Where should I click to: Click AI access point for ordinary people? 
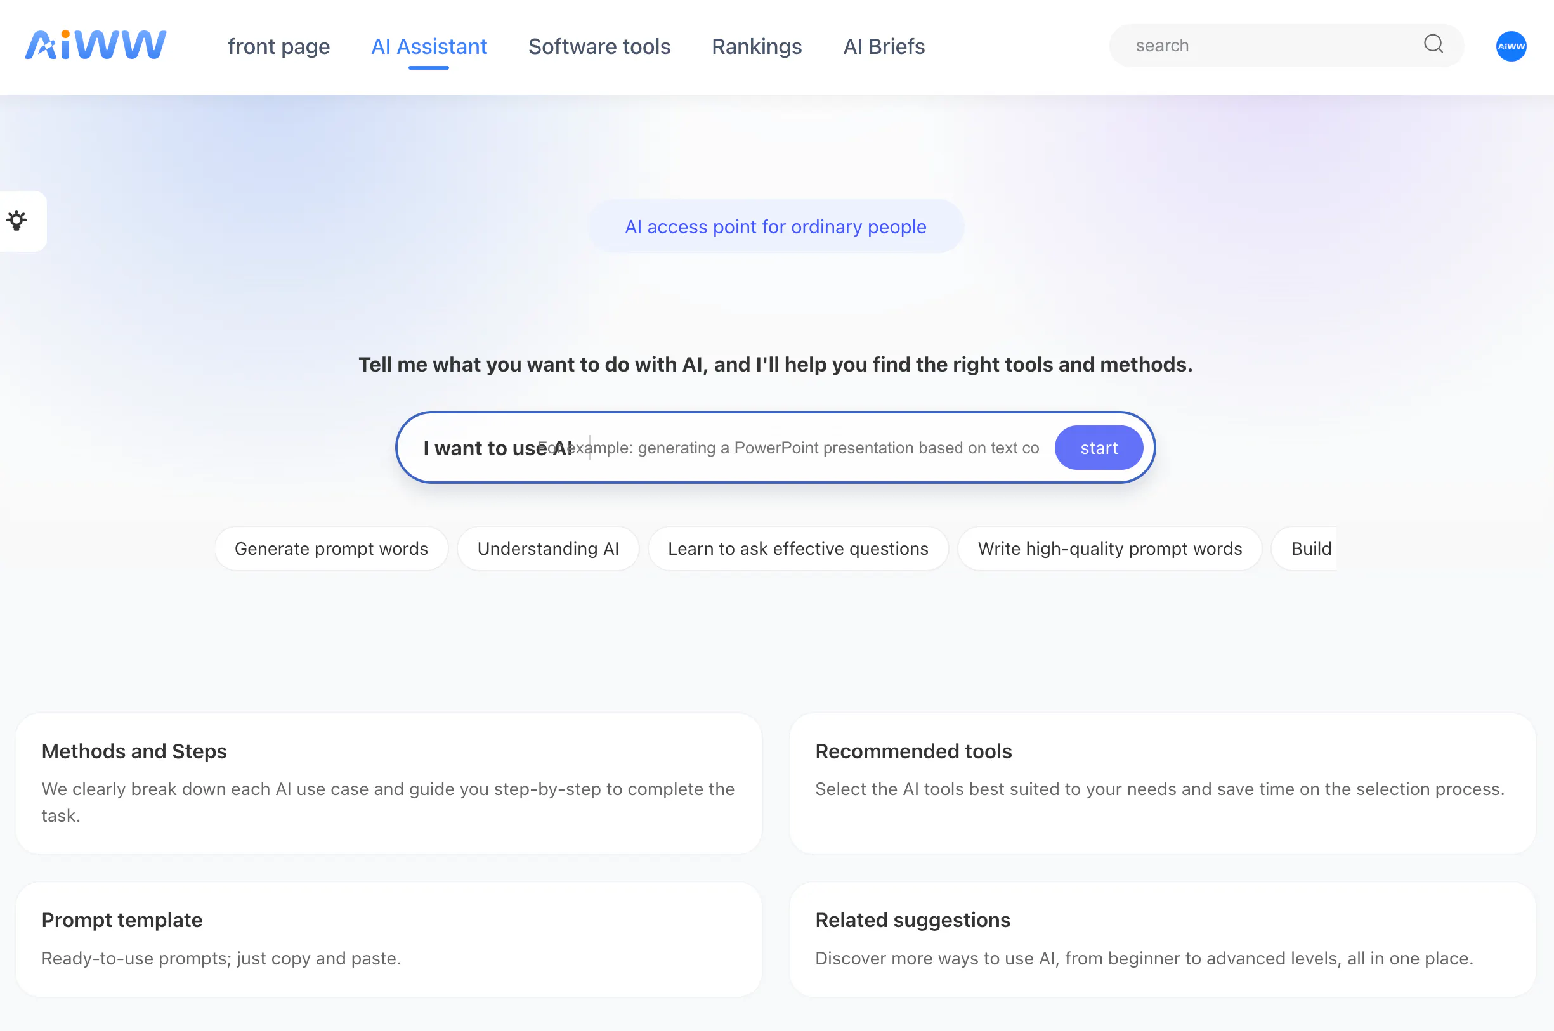coord(775,226)
